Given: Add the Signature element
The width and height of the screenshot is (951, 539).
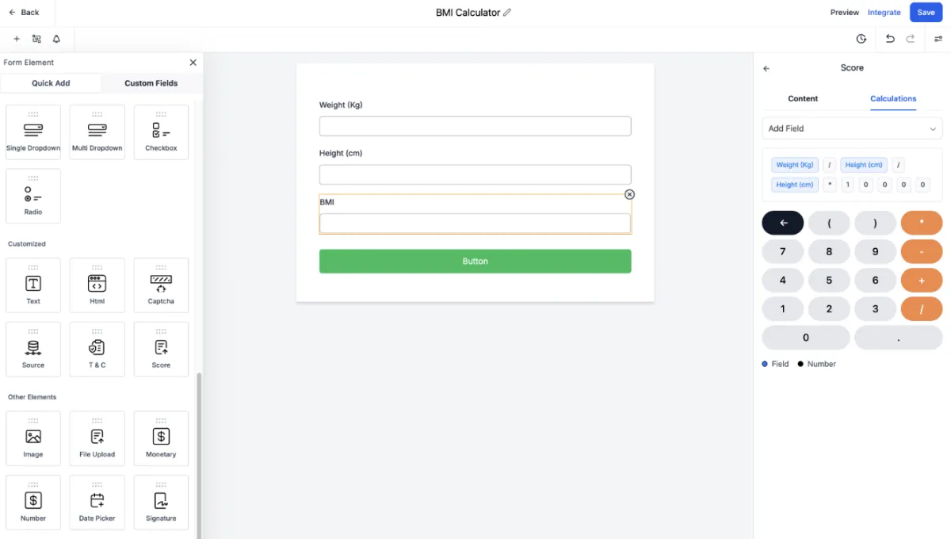Looking at the screenshot, I should (x=161, y=502).
